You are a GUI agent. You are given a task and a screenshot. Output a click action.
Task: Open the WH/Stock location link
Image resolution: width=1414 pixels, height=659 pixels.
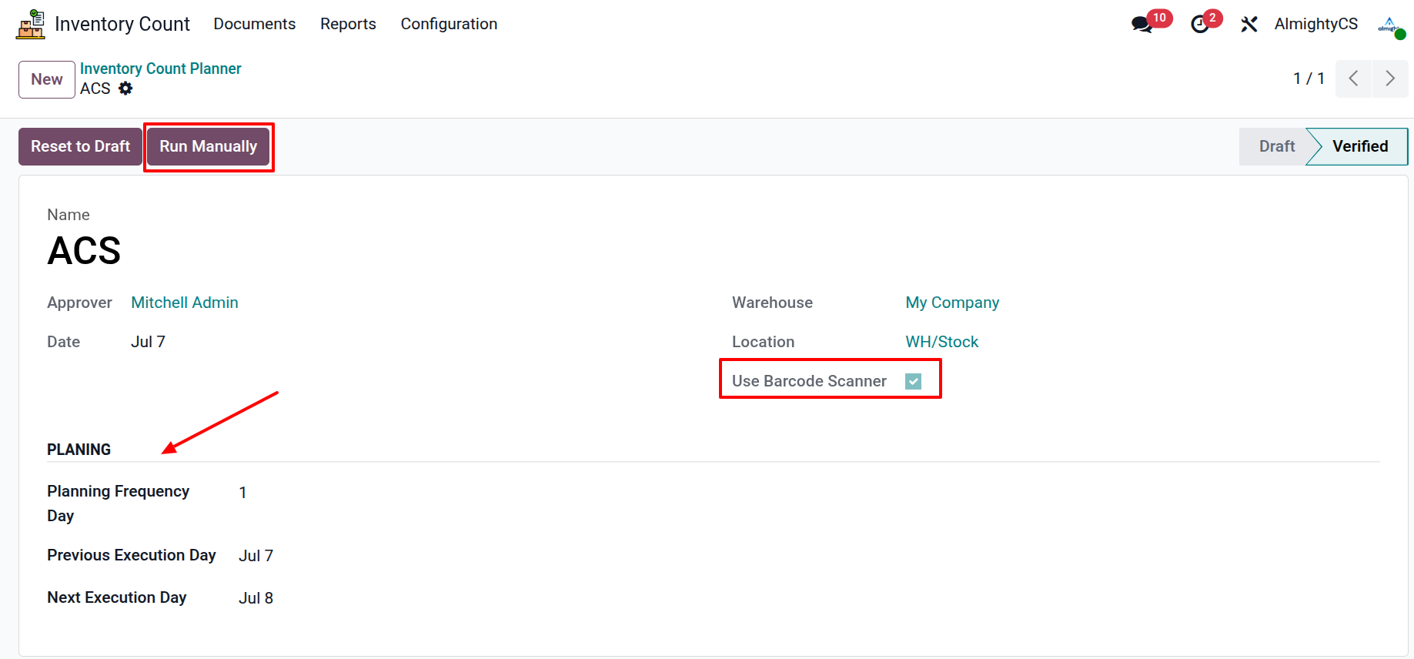click(941, 342)
